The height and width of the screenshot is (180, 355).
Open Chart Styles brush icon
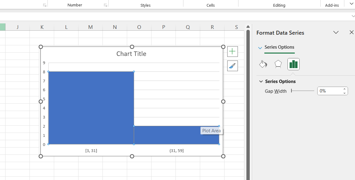coord(232,66)
